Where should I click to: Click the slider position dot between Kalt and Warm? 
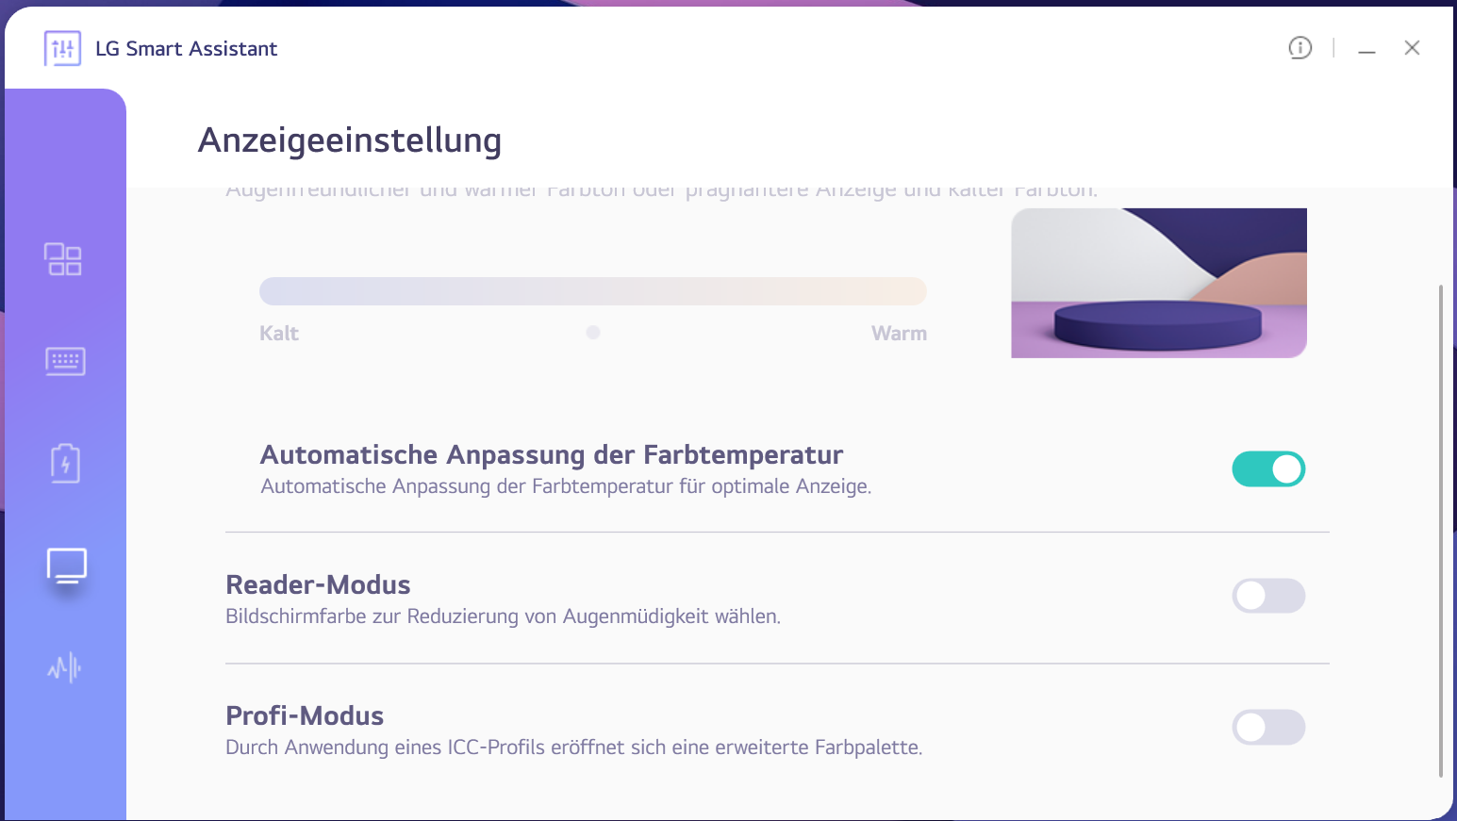point(593,333)
